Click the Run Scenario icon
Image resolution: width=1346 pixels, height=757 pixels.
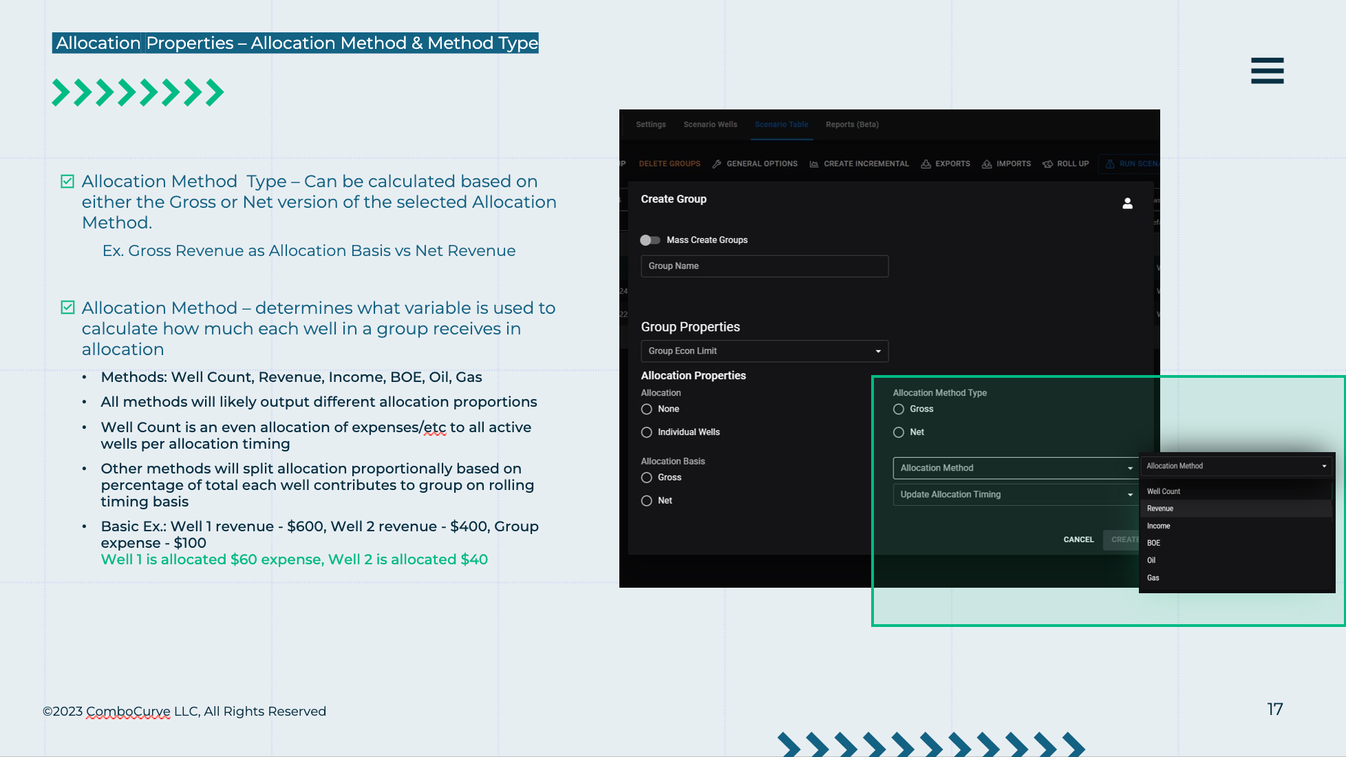coord(1110,164)
